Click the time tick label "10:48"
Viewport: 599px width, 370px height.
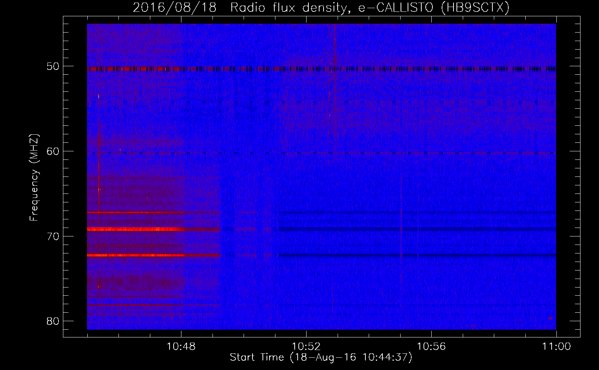point(181,347)
